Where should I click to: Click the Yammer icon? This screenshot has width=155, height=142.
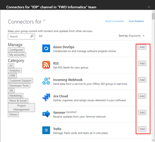coord(46,114)
